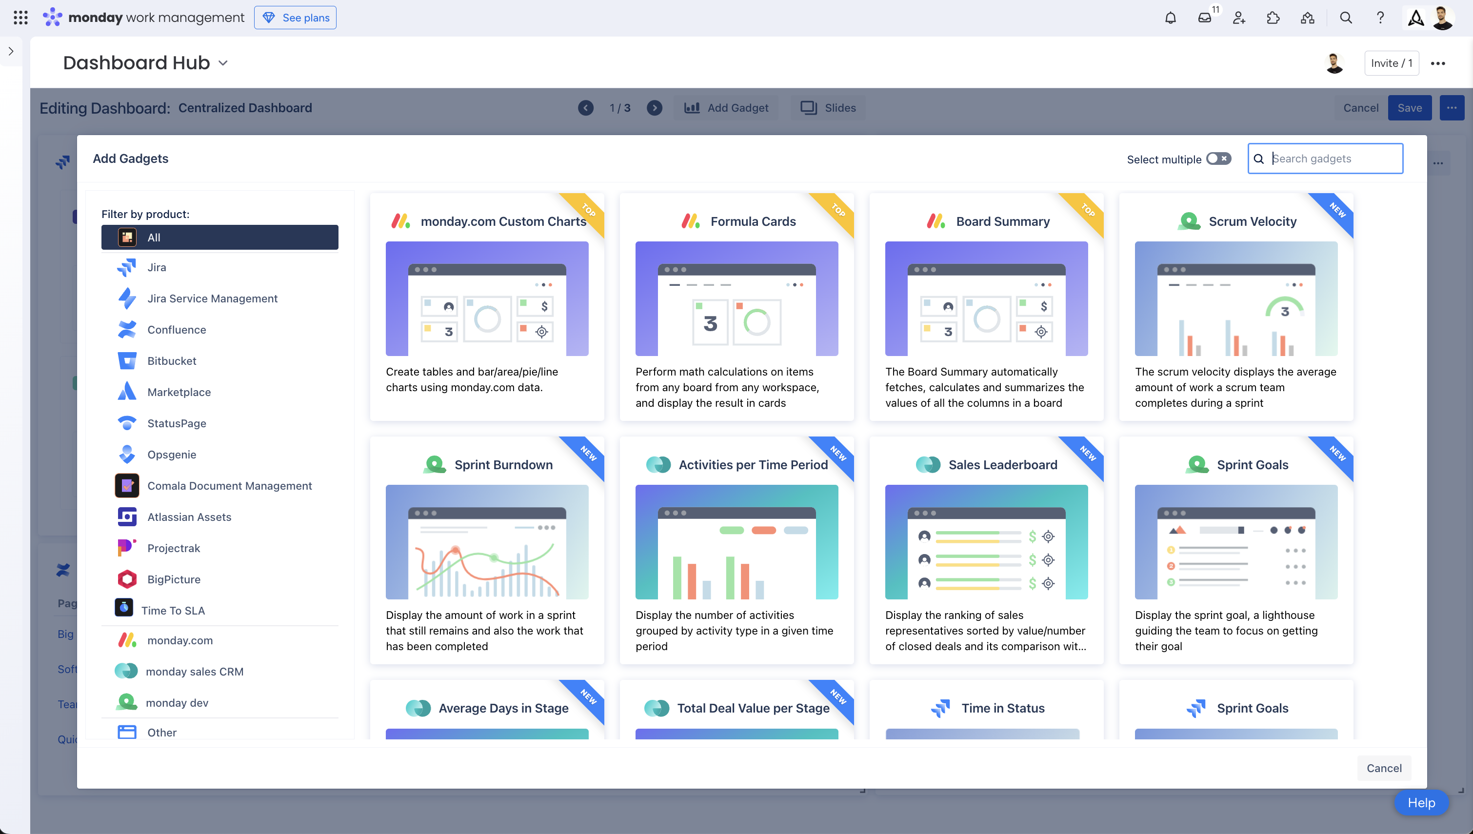Toggle the Select multiple switch
This screenshot has width=1473, height=834.
tap(1218, 159)
